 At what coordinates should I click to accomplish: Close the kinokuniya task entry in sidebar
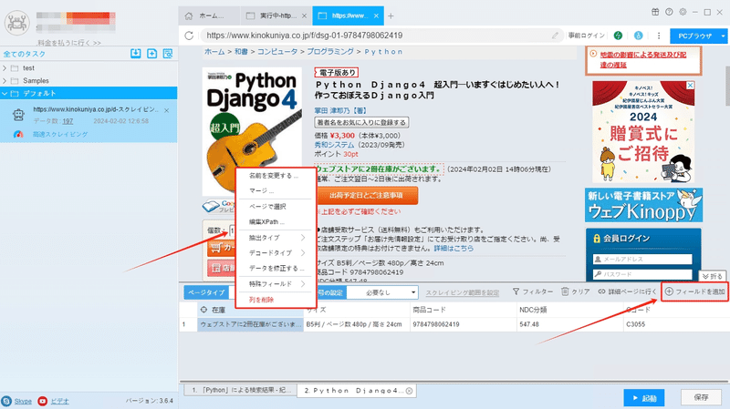click(x=167, y=110)
